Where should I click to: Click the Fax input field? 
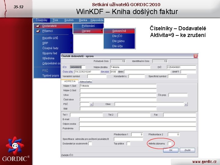180,115
